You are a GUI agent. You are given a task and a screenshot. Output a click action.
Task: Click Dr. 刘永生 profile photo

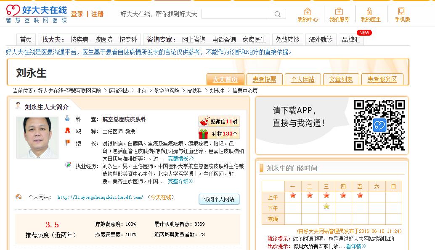point(37,138)
